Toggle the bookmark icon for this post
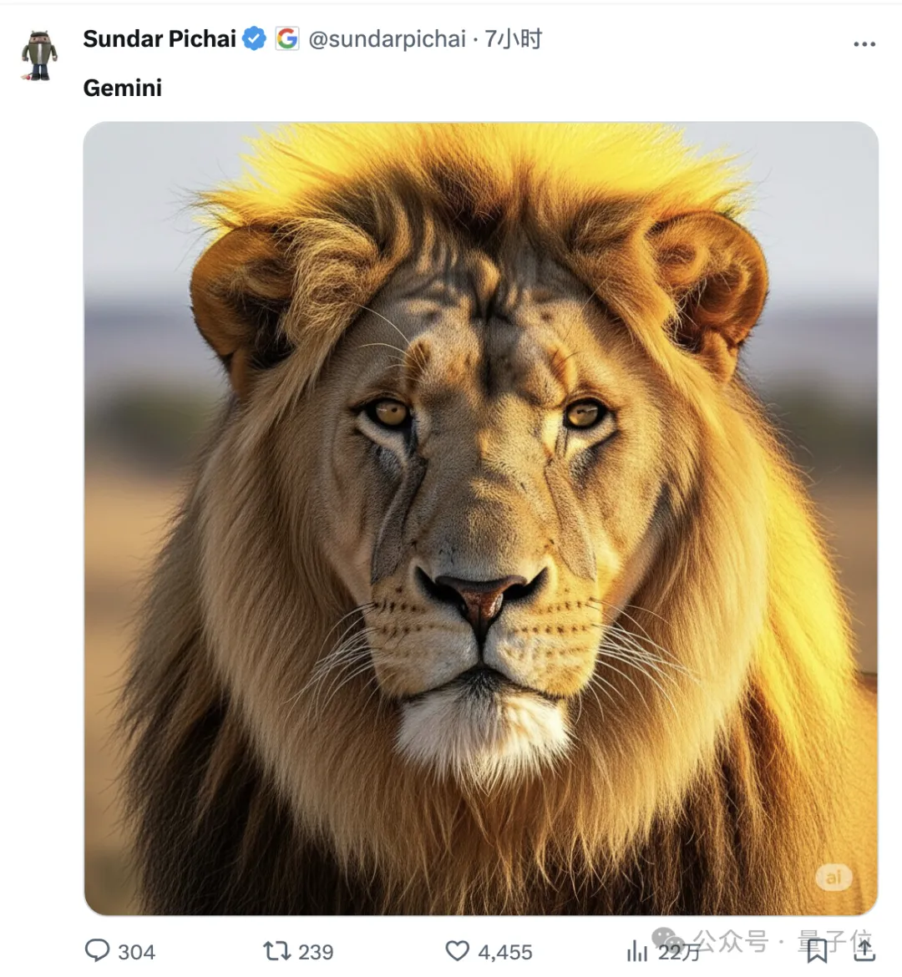Image resolution: width=902 pixels, height=977 pixels. pyautogui.click(x=817, y=951)
